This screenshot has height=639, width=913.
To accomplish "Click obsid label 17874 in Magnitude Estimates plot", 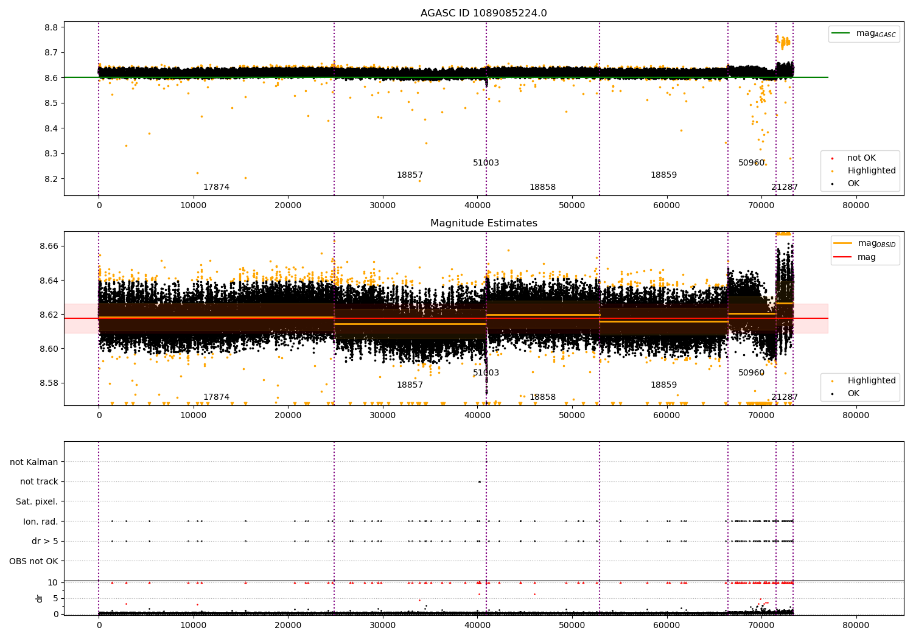I will tap(216, 397).
